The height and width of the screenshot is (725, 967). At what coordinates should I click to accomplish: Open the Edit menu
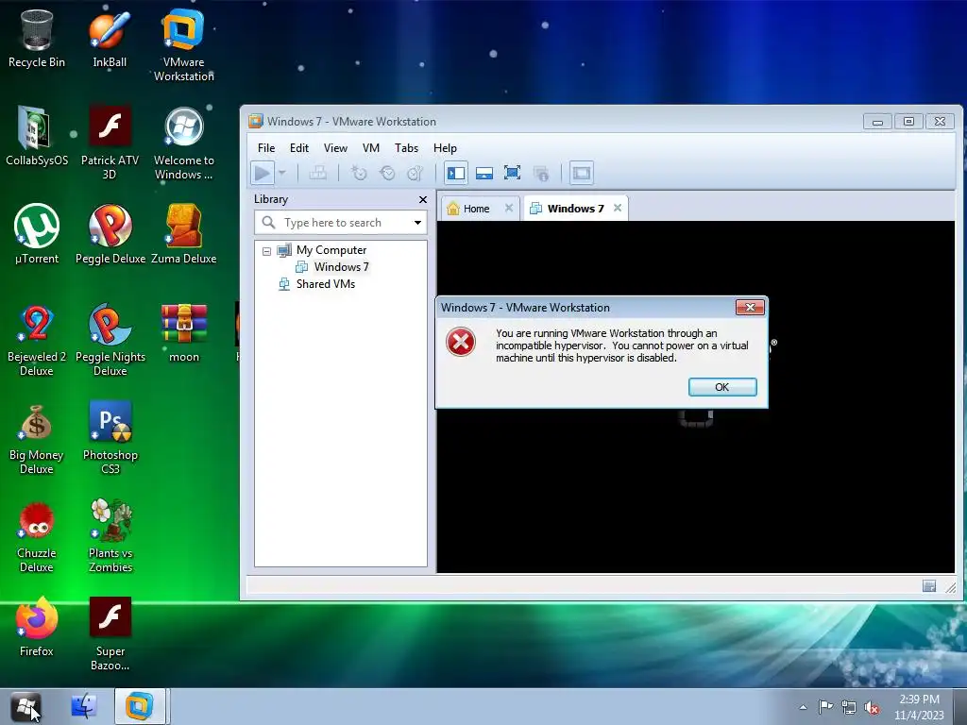coord(299,148)
